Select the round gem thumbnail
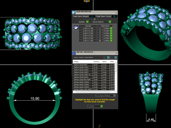This screenshot has height=128, width=171. (x=76, y=27)
